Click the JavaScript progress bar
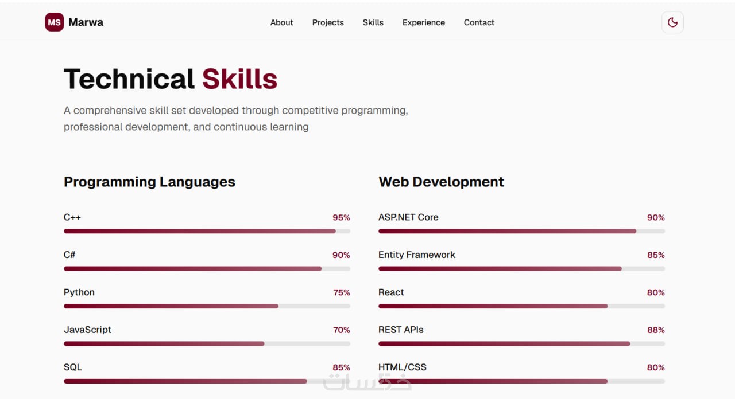This screenshot has width=735, height=399. pos(207,343)
